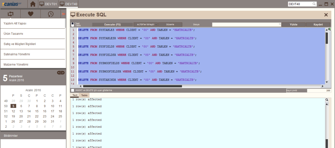Enable INSERT ve DELETE warning checkbox
This screenshot has width=335, height=148.
72,90
